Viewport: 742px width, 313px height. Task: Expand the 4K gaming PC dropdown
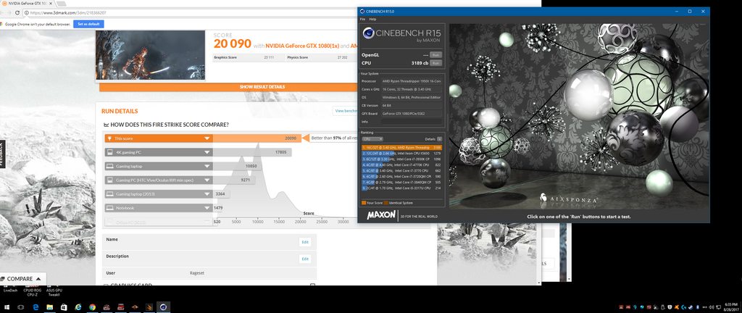click(x=207, y=152)
